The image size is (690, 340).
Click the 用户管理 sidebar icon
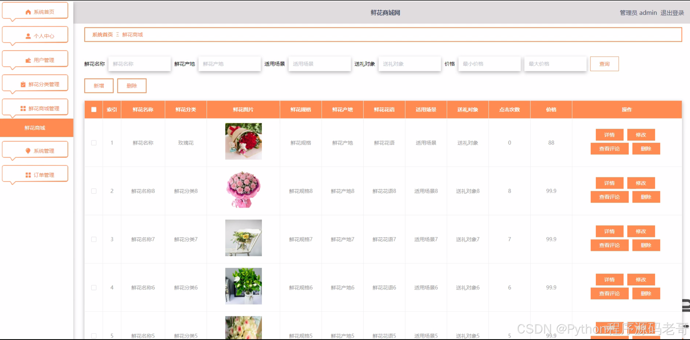click(x=28, y=60)
